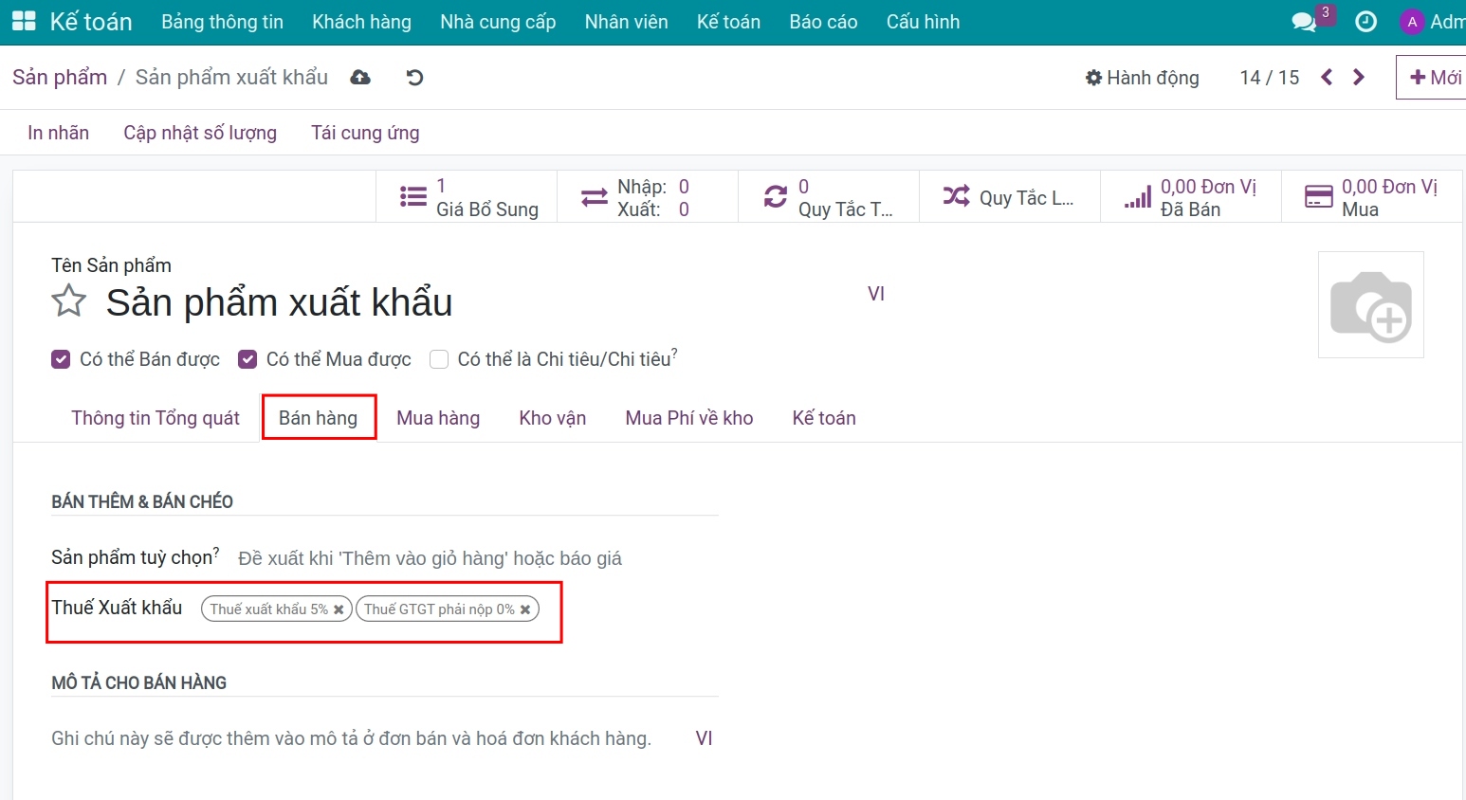Switch to the product Kế toán tab

[824, 418]
